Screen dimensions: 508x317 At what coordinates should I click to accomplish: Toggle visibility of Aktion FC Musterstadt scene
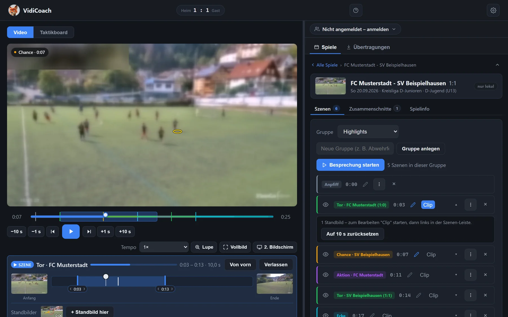(325, 275)
